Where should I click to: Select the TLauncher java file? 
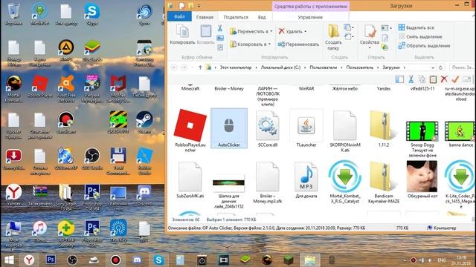tap(306, 128)
